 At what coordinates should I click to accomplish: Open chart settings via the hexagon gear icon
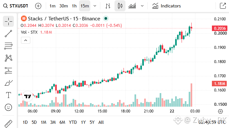click(220, 111)
